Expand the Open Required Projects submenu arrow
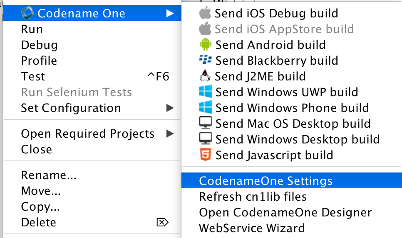The image size is (402, 238). (169, 134)
